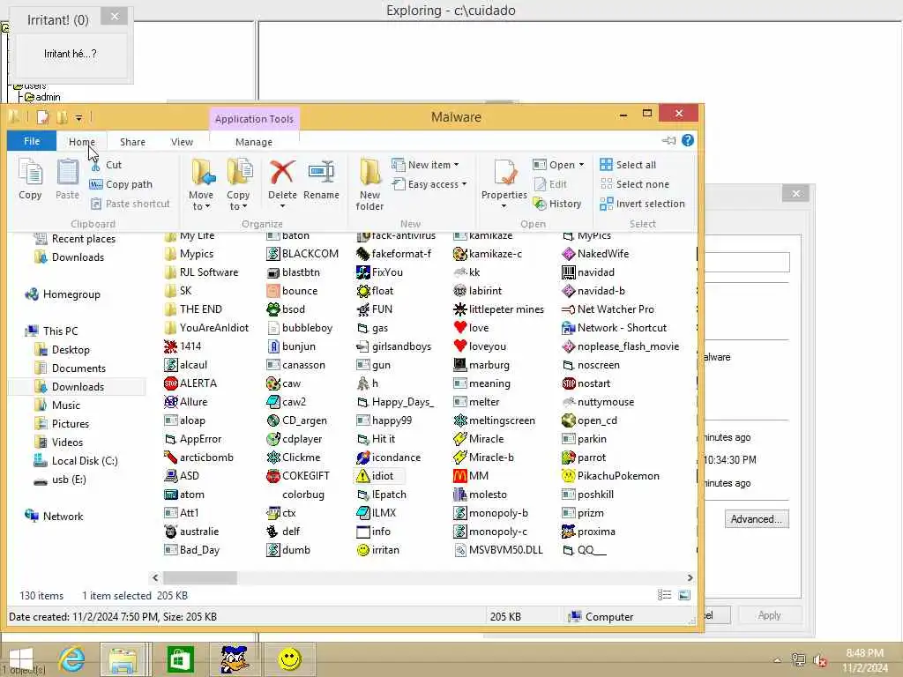Expand the Delete dropdown arrow

tap(282, 206)
